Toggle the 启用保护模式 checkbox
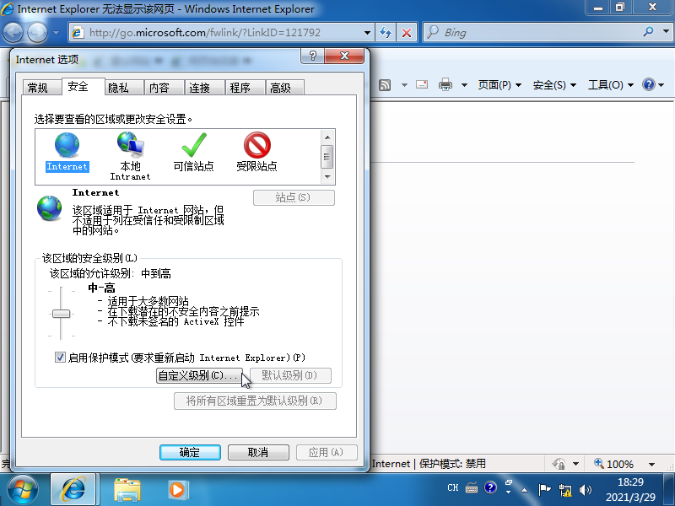Screen dimensions: 675x506 click(x=60, y=357)
